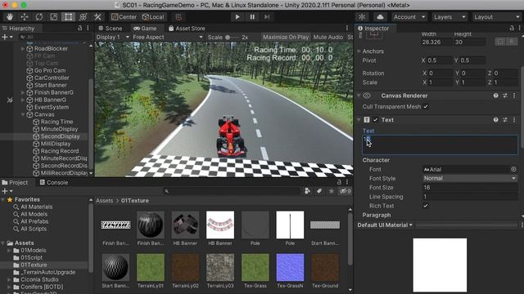
Task: Open Hierarchy panel options menu
Action: click(88, 29)
